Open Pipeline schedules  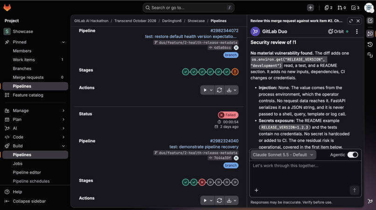coord(35,181)
